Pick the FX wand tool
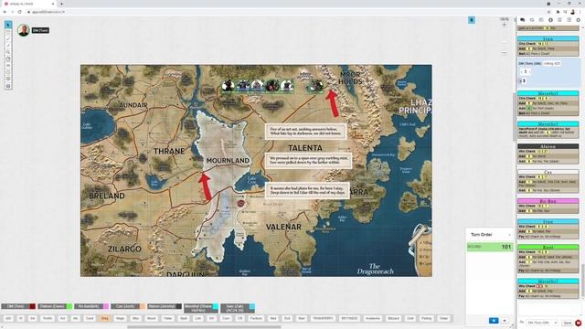Image resolution: width=585 pixels, height=329 pixels. coord(8,46)
